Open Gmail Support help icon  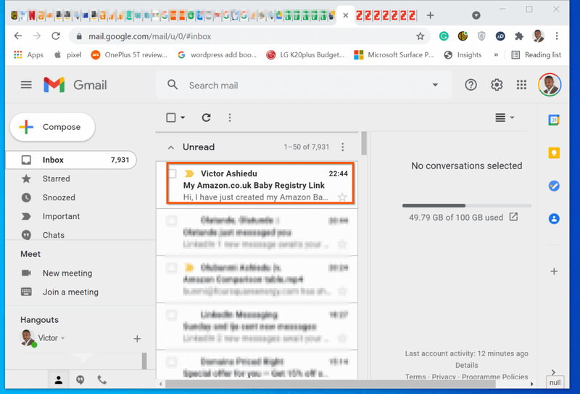pyautogui.click(x=471, y=85)
